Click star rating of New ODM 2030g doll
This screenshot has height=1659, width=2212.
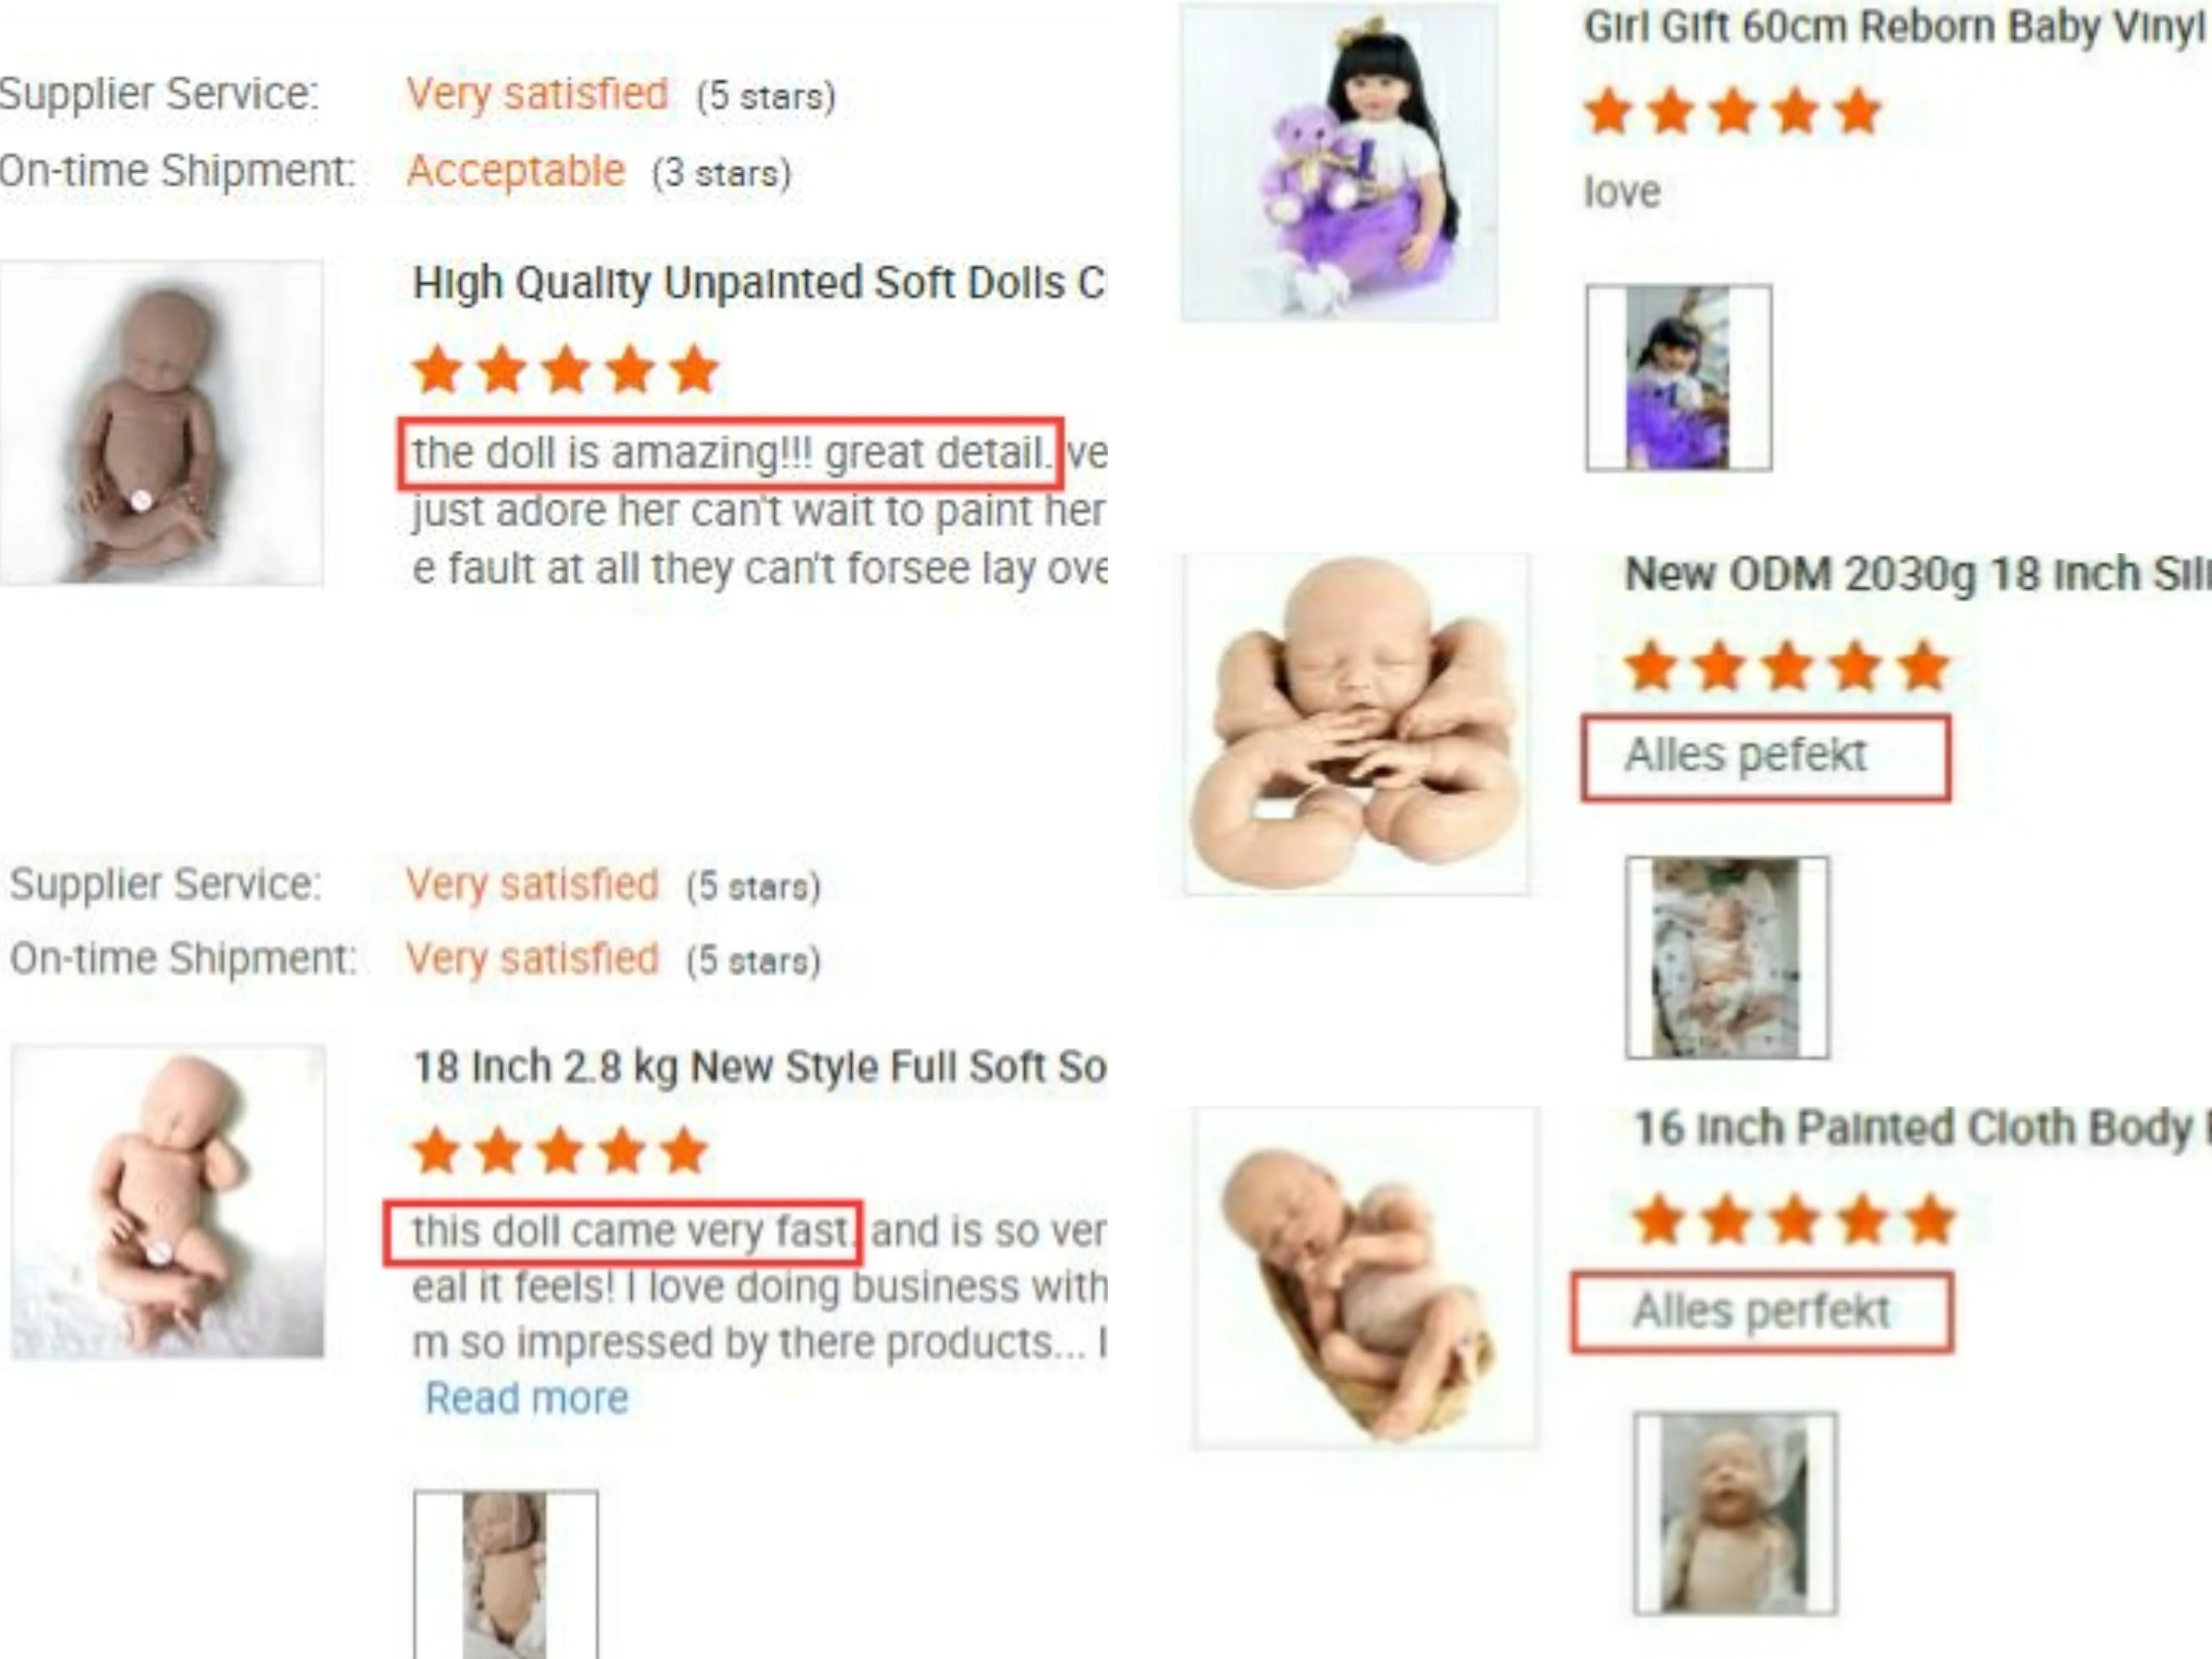pyautogui.click(x=1787, y=667)
